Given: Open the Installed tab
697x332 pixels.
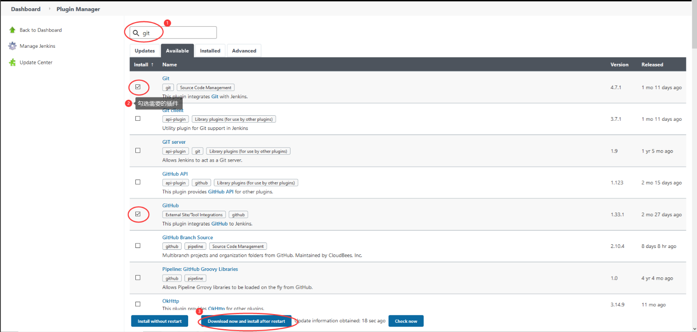Looking at the screenshot, I should pos(210,51).
